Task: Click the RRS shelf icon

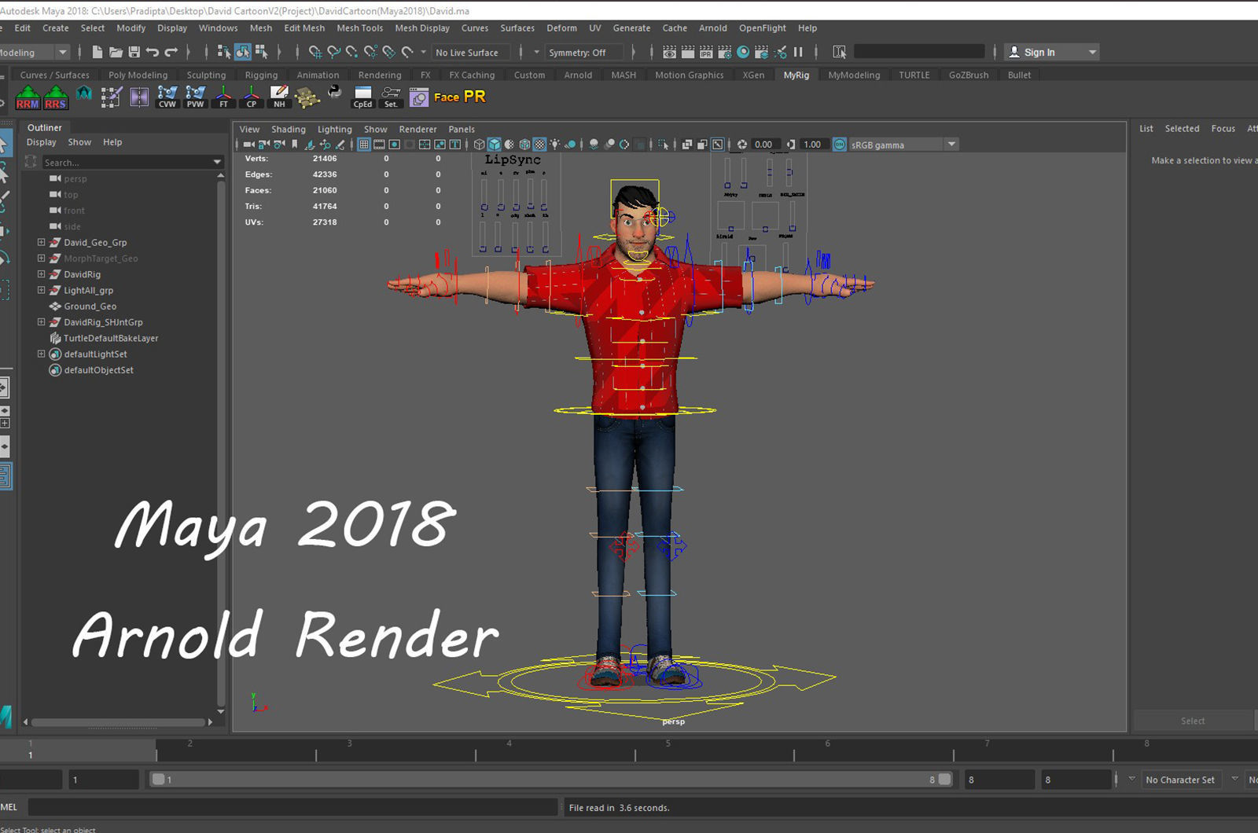Action: (56, 97)
